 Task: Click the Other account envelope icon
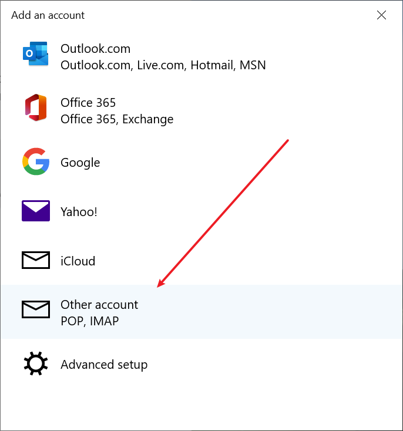[x=36, y=309]
